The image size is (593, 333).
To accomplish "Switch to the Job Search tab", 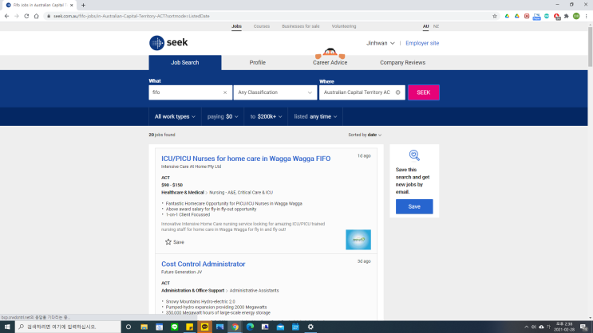I will click(x=185, y=63).
